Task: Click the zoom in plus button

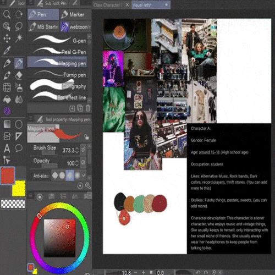Action: pyautogui.click(x=143, y=272)
